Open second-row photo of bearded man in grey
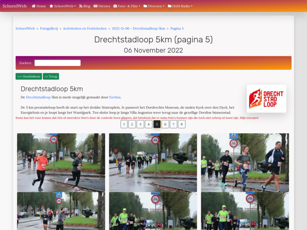Viewport: 307px width, 230px height. pyautogui.click(x=61, y=211)
